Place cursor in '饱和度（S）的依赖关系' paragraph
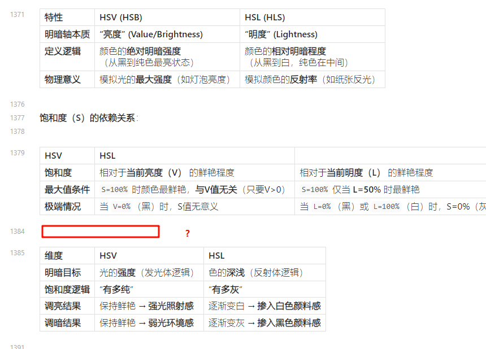Screen dimensions: 486x349 [89, 118]
